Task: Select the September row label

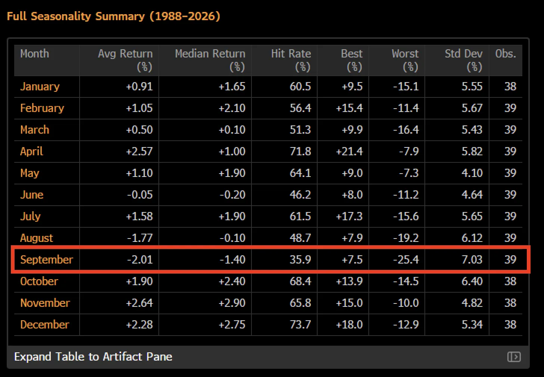Action: (x=47, y=260)
